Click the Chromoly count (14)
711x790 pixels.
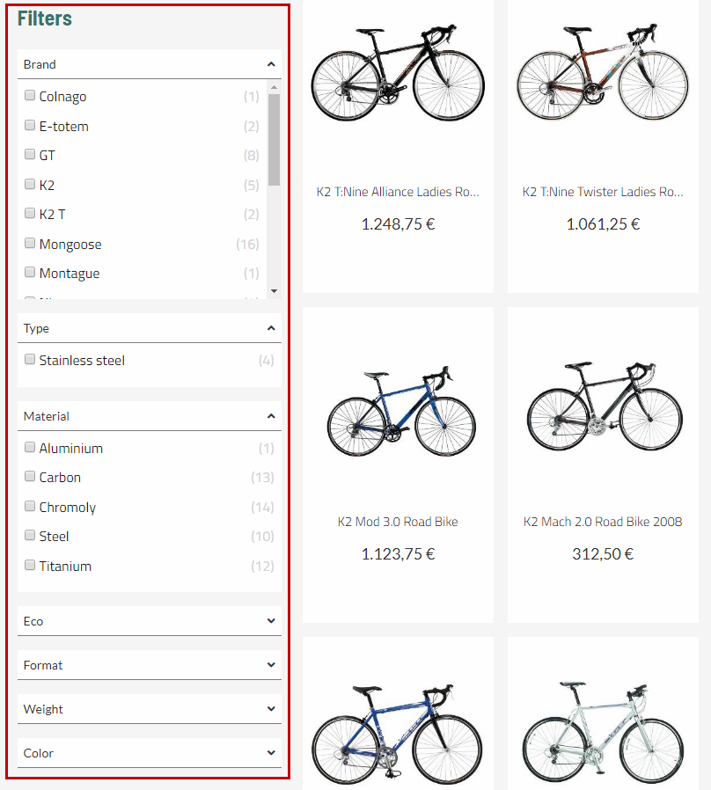point(262,508)
